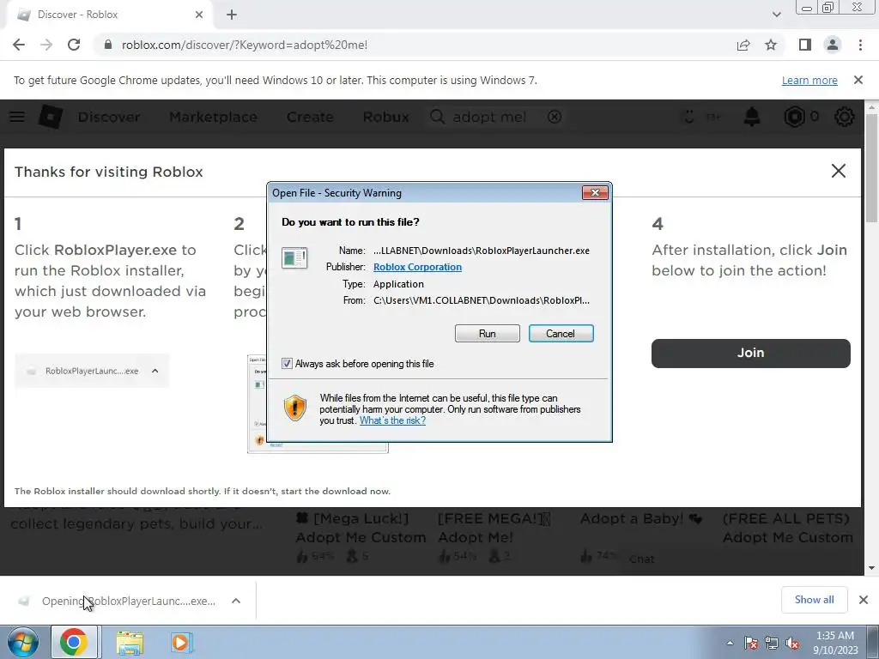
Task: Close the Thanks for visiting Roblox panel
Action: click(x=838, y=171)
